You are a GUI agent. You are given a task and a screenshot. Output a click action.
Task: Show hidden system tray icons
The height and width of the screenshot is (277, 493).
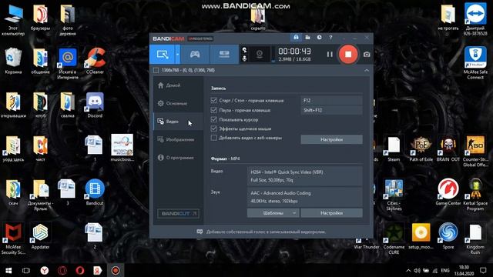pos(408,270)
